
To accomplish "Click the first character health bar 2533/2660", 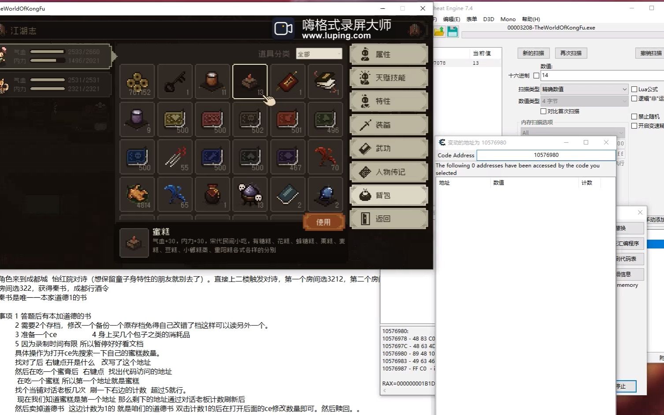I will tap(47, 52).
